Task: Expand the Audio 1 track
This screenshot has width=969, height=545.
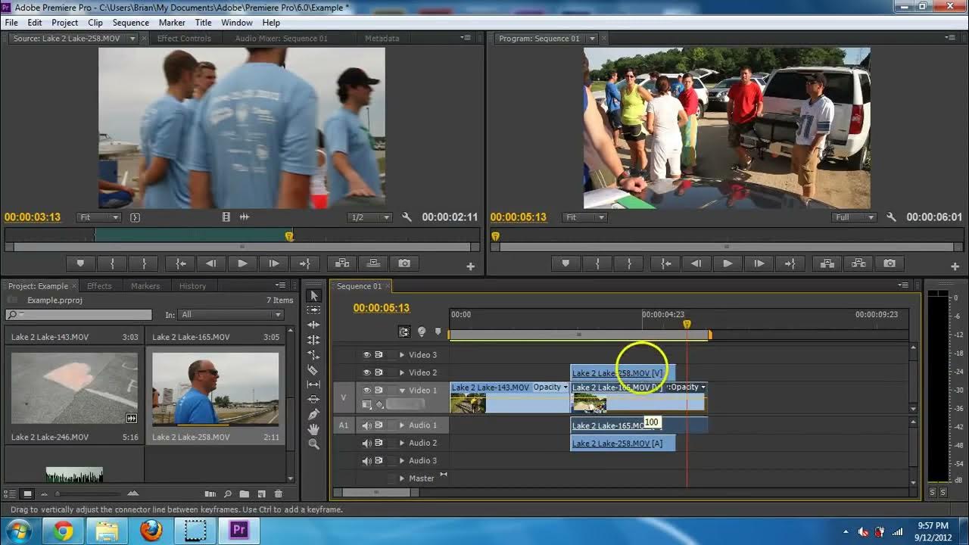Action: 402,425
